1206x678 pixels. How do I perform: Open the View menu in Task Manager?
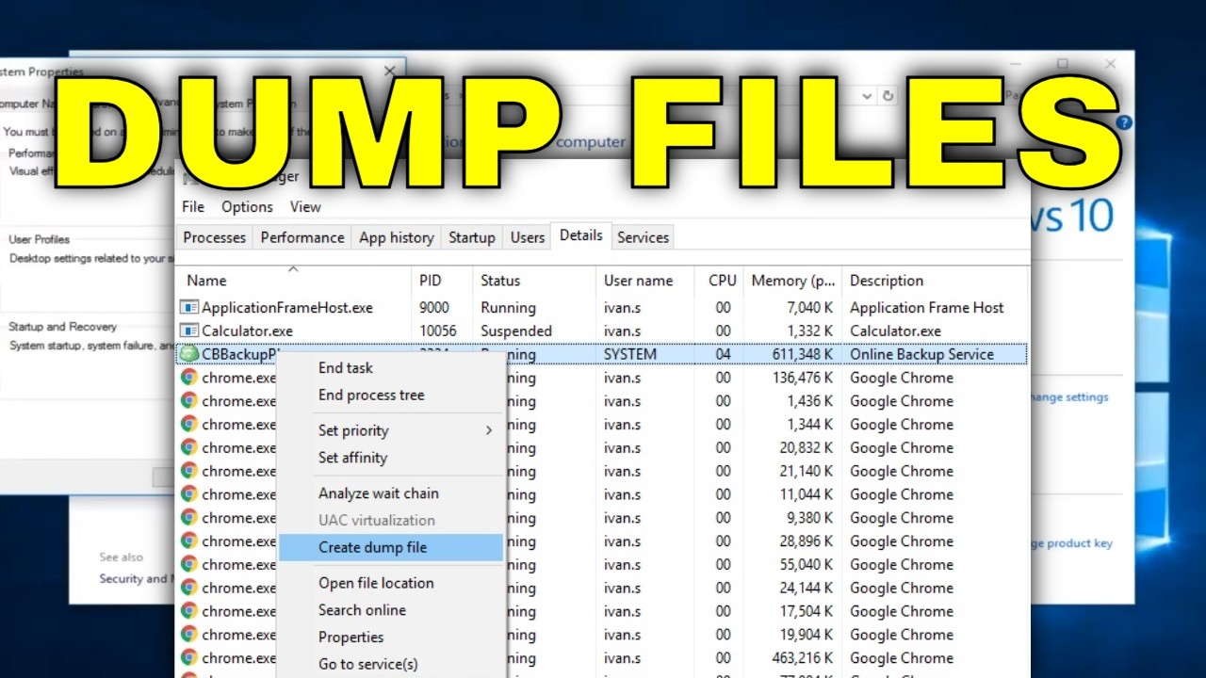coord(305,207)
